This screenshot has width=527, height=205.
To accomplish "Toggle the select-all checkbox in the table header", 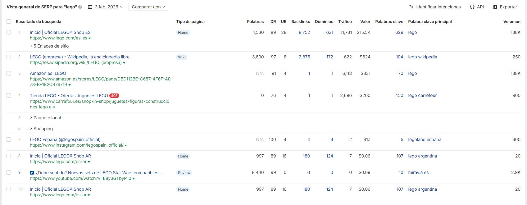I will (x=9, y=21).
